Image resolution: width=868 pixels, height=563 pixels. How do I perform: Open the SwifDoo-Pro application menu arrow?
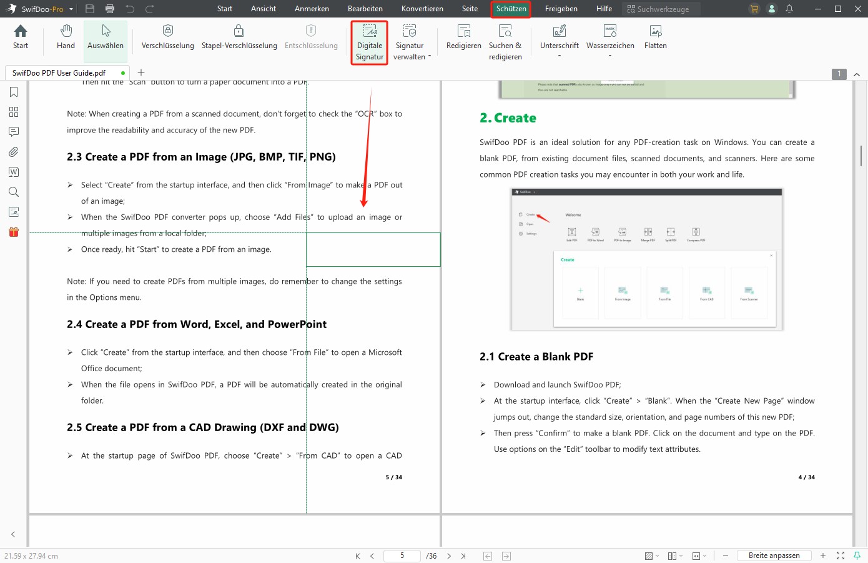[71, 9]
